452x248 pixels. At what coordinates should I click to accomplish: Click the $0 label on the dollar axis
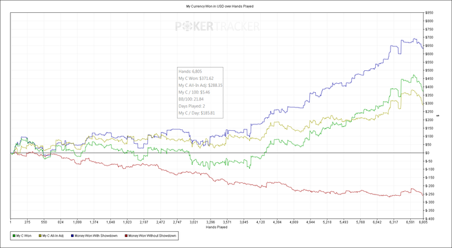(427, 153)
